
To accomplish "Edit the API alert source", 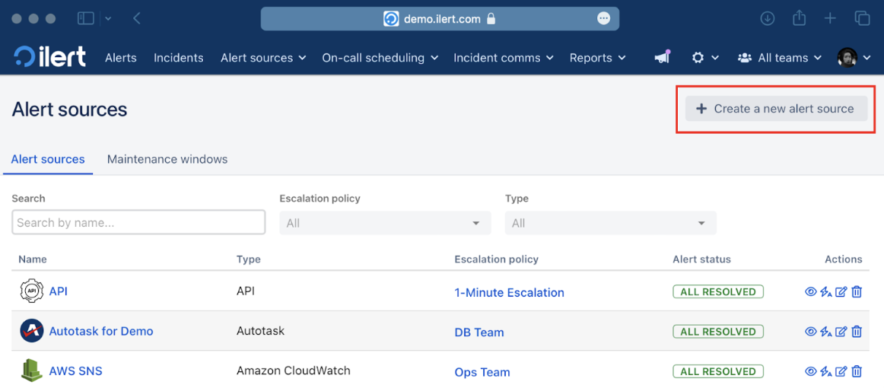I will click(x=841, y=291).
